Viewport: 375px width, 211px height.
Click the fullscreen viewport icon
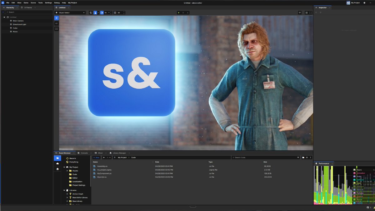(310, 13)
